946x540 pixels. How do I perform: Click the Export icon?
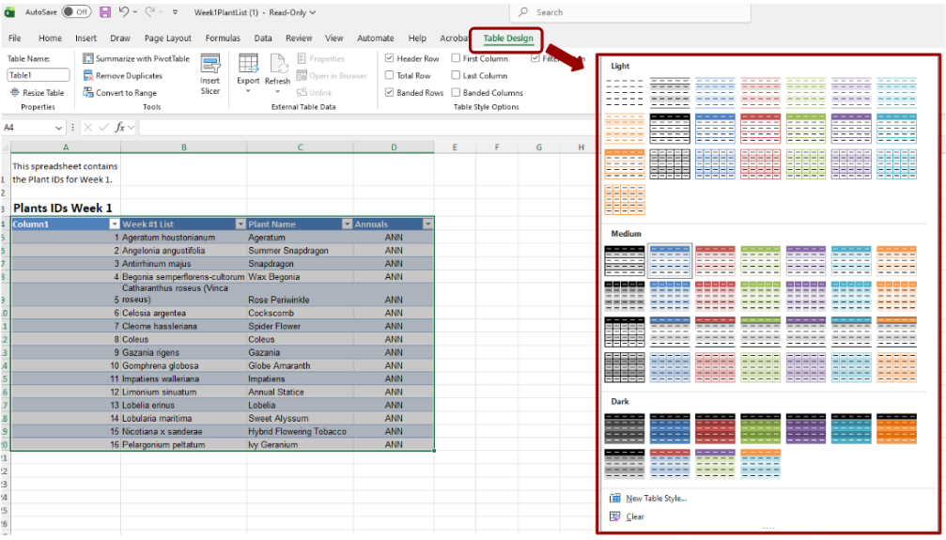tap(248, 64)
